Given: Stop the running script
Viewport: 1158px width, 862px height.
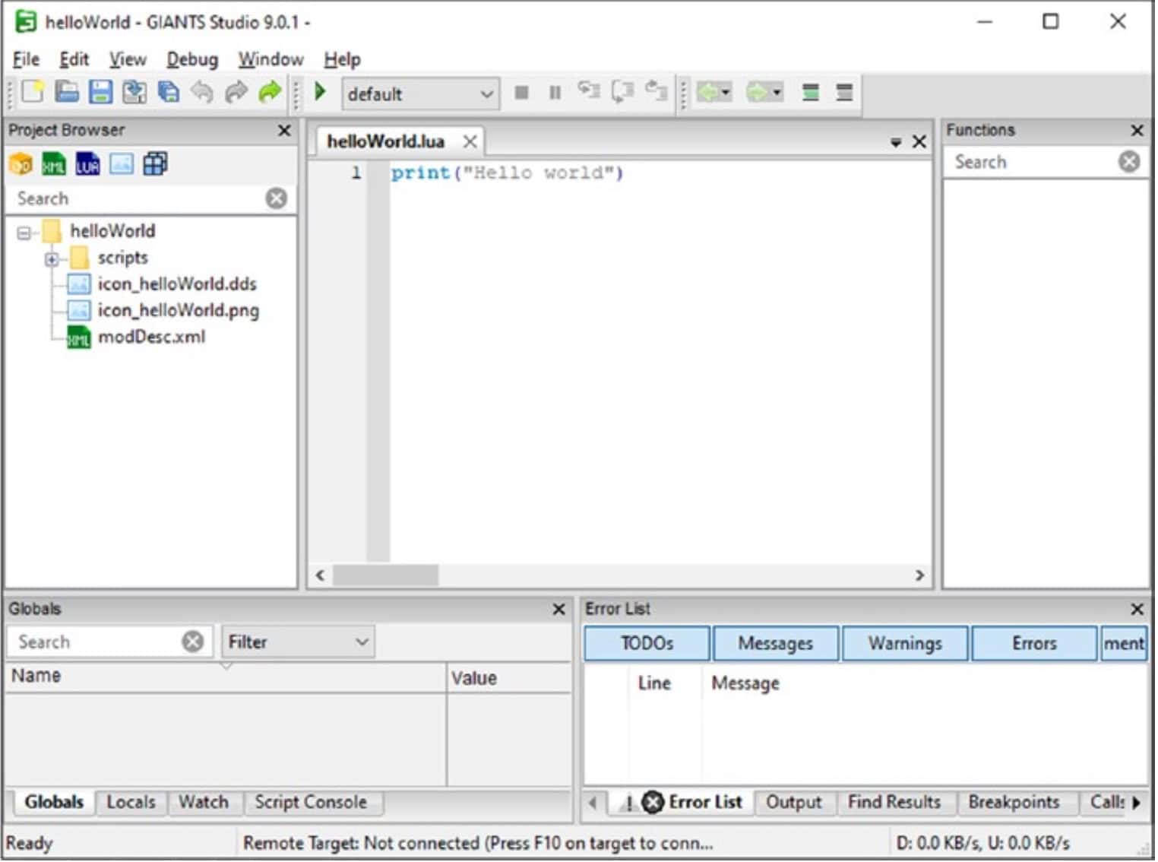Looking at the screenshot, I should point(522,93).
